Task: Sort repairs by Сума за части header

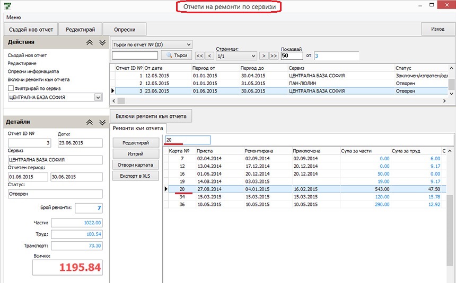Action: [365, 151]
